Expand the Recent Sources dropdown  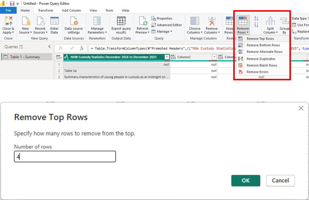[x=40, y=33]
